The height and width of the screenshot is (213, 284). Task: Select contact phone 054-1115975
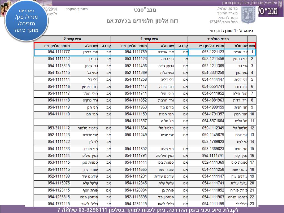pyautogui.click(x=59, y=183)
